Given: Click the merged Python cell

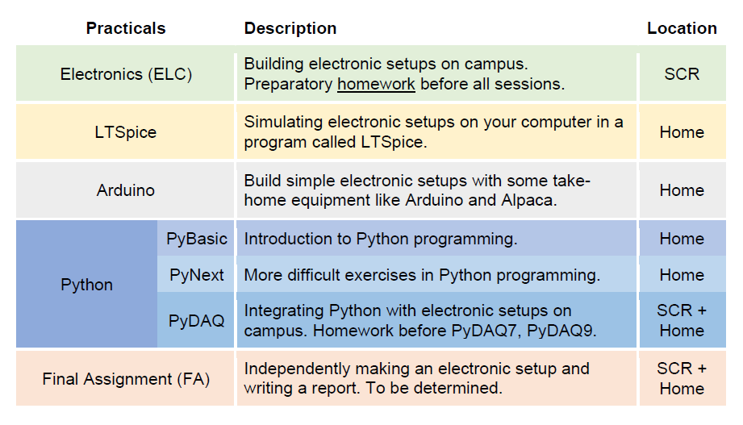Looking at the screenshot, I should tap(86, 285).
